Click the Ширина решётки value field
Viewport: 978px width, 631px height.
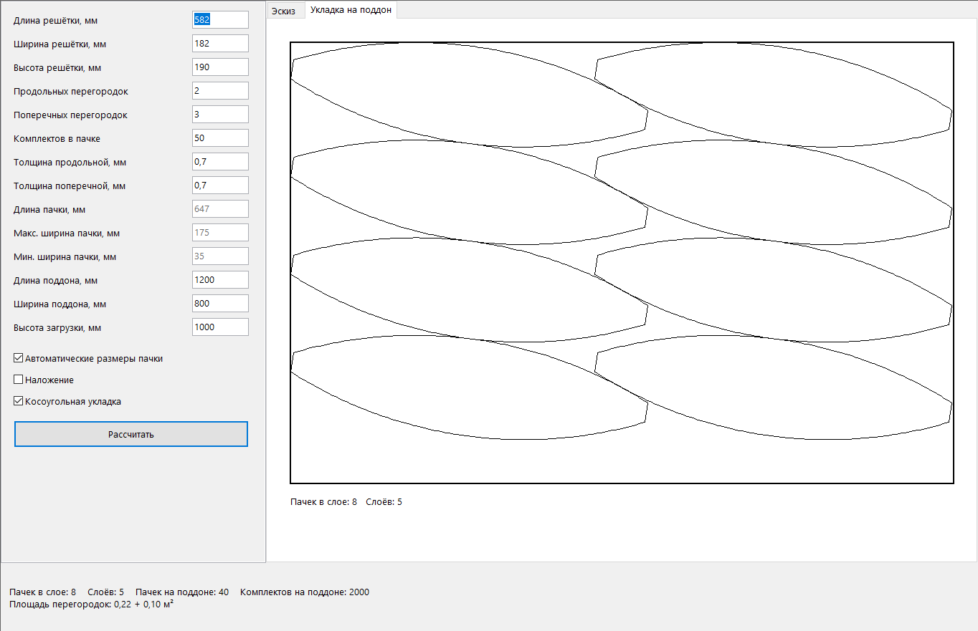(x=220, y=44)
